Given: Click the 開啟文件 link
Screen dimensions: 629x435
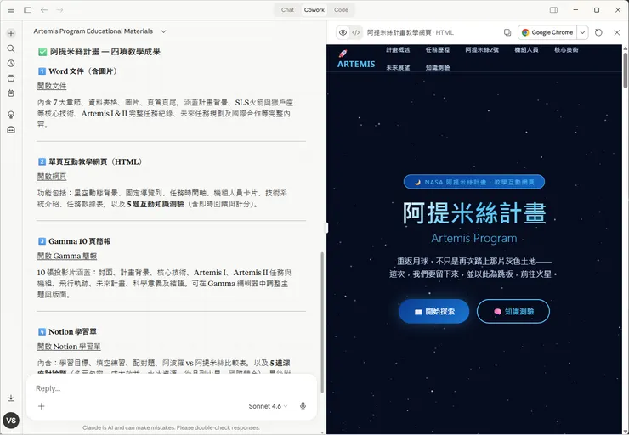Looking at the screenshot, I should pos(52,86).
